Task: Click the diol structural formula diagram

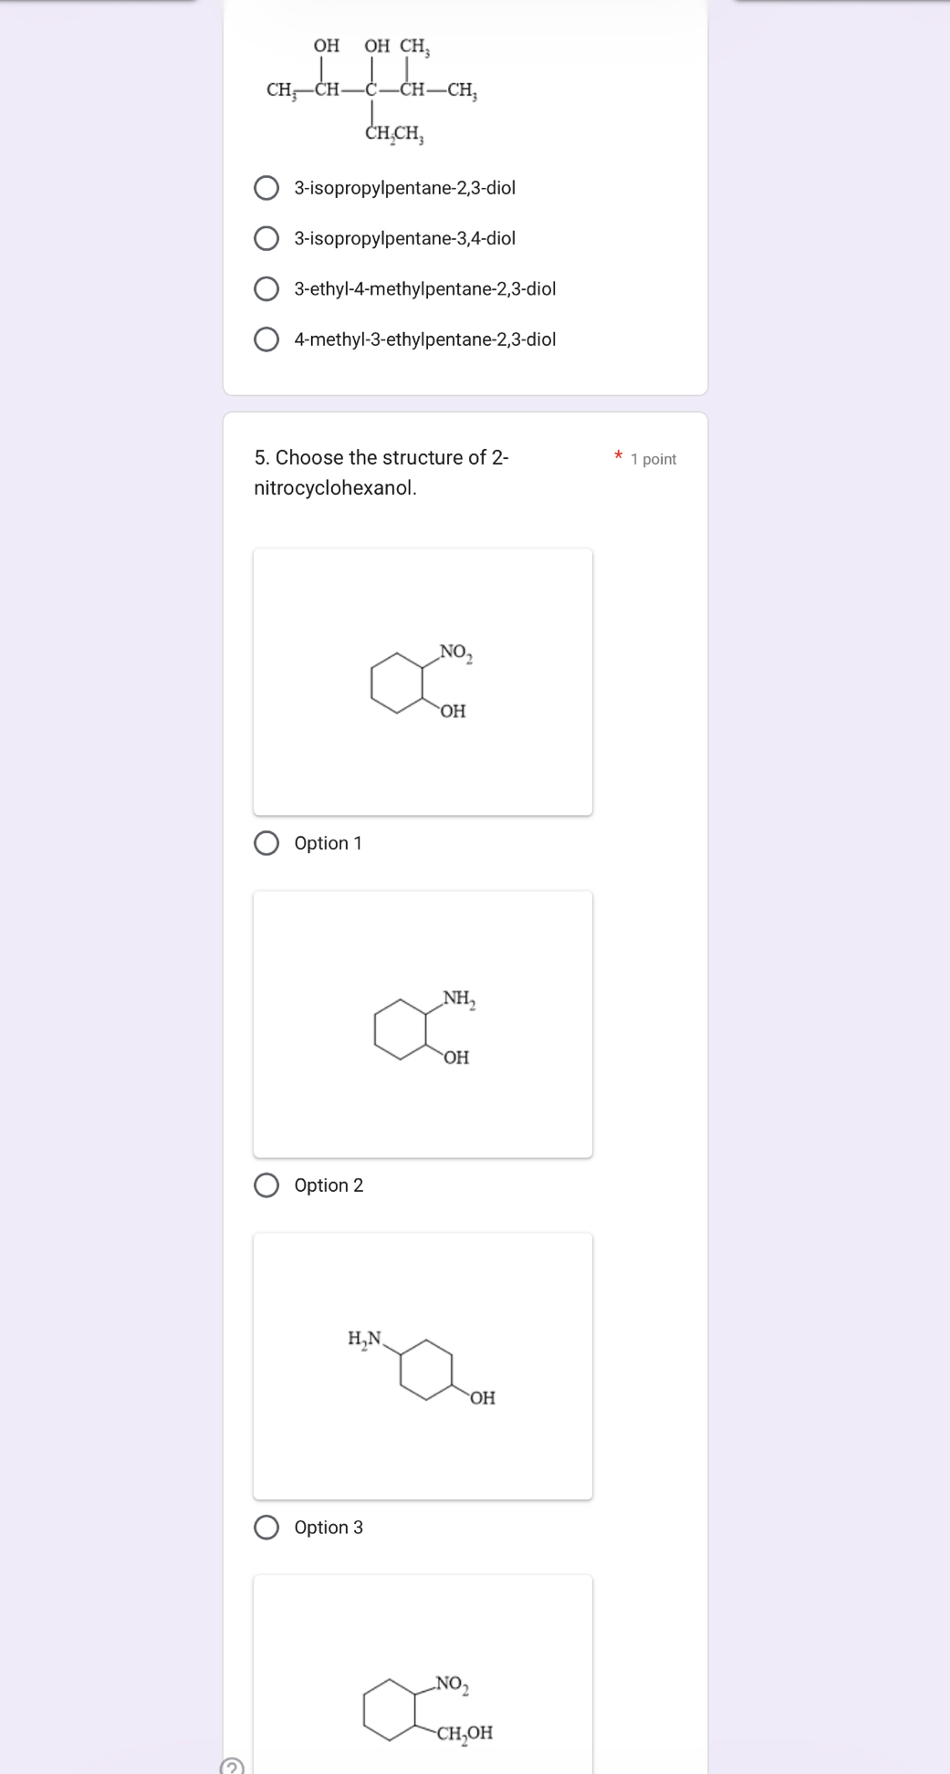Action: tap(372, 90)
